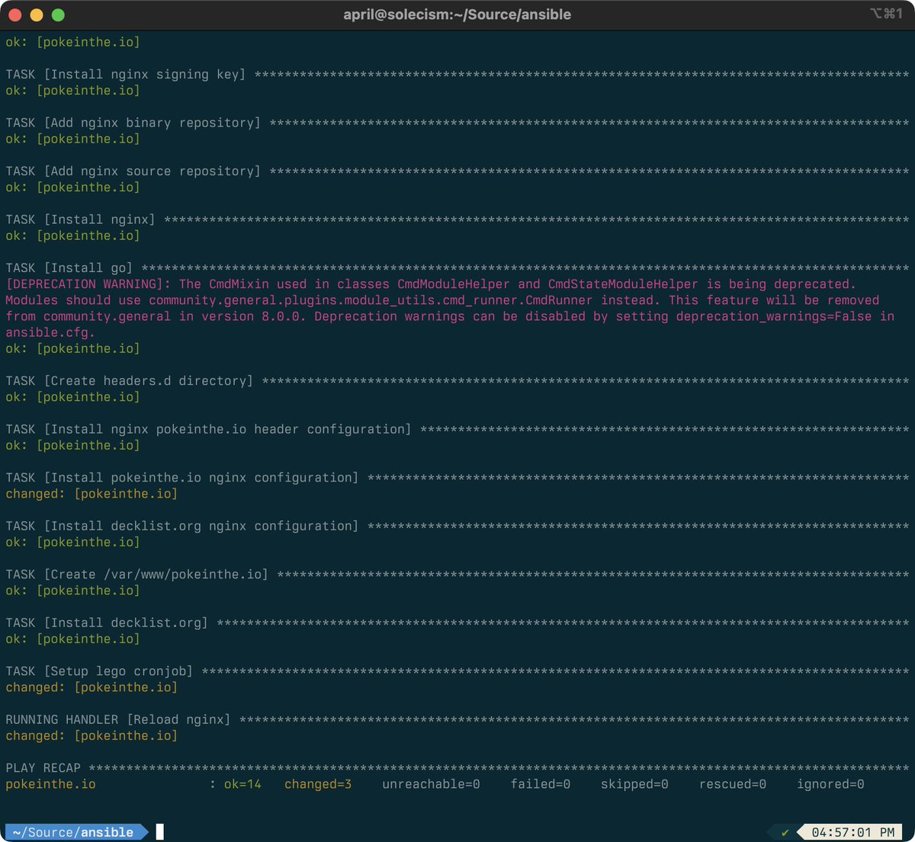Select the changed: [pokeinthe.io] line under Setup lego cronjob
Image resolution: width=915 pixels, height=842 pixels.
click(91, 687)
